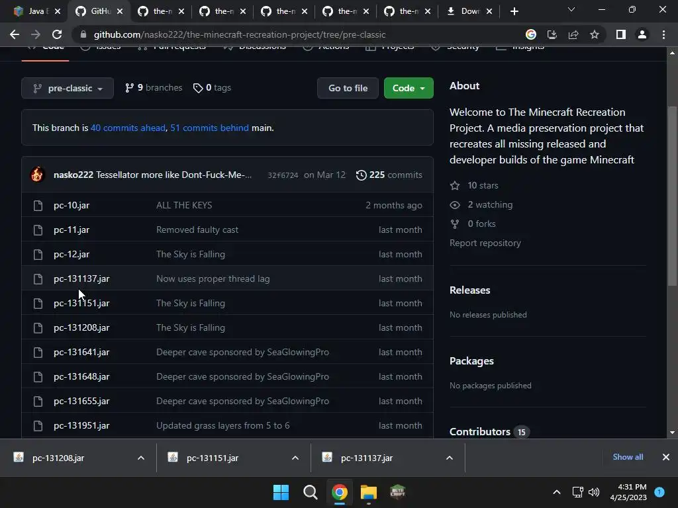Expand options for pc-131137.jar download

click(450, 458)
